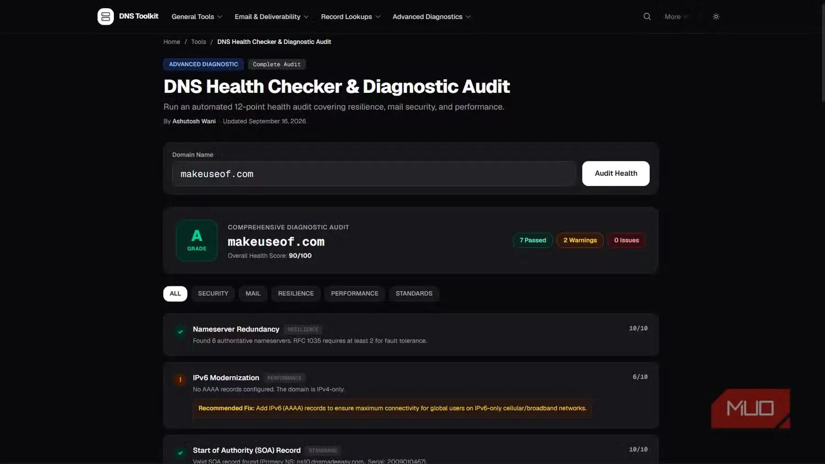Screen dimensions: 825x464
Task: Expand the General Tools dropdown
Action: 197,16
